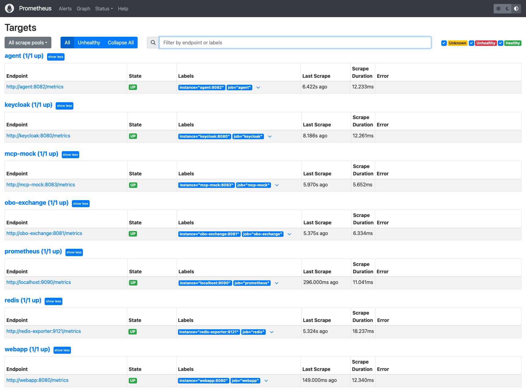526x392 pixels.
Task: Click the UP state badge for redis-exporter
Action: (132, 332)
